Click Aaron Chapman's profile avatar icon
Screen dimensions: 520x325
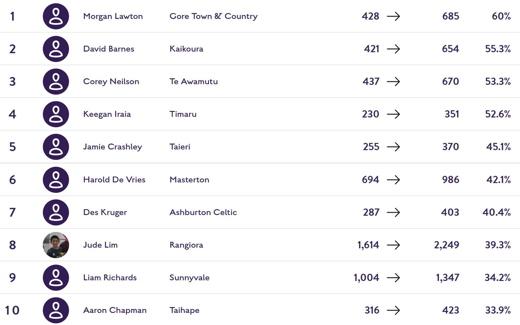(x=56, y=310)
